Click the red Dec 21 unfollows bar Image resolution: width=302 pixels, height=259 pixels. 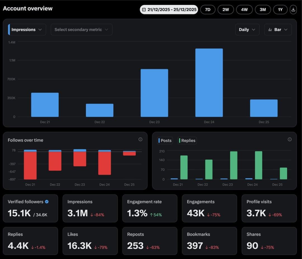[30, 165]
